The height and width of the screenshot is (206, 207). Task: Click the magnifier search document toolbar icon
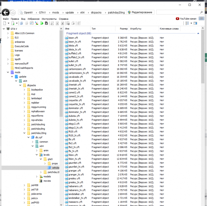[52, 23]
